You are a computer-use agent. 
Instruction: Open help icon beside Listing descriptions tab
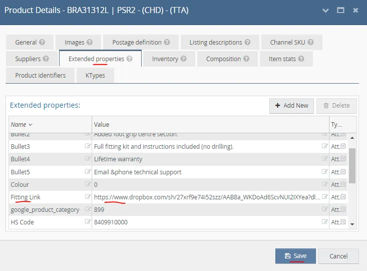point(247,42)
